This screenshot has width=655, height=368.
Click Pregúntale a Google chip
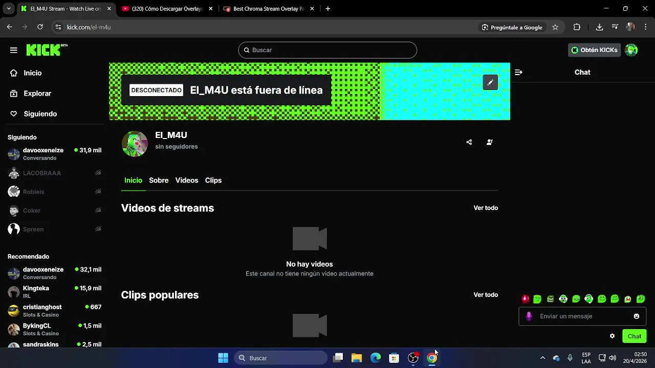coord(512,27)
